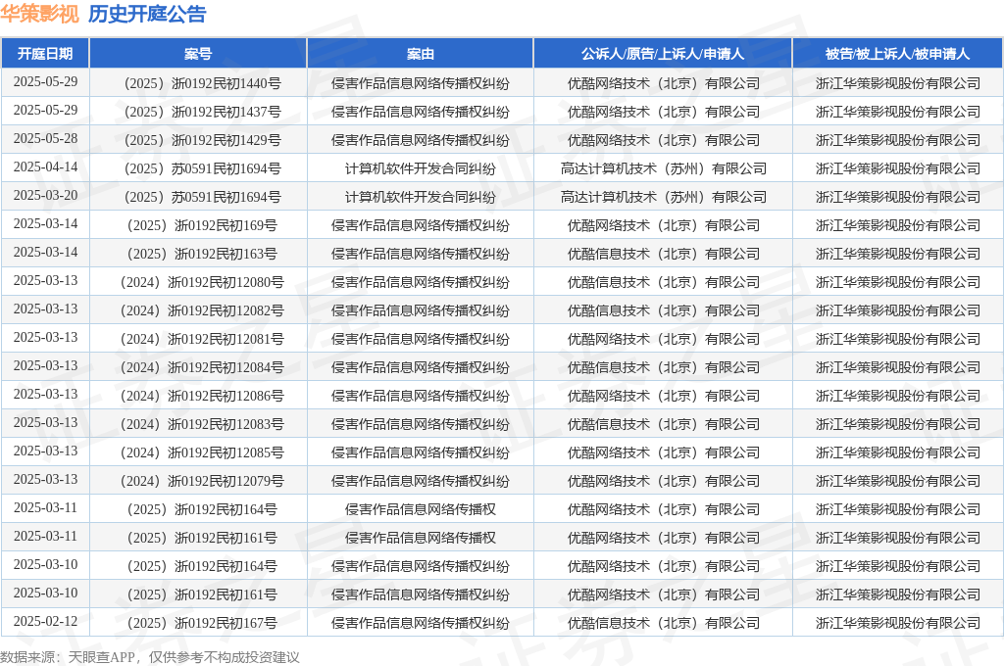This screenshot has width=1004, height=666.
Task: Click case number (2025)浙0192民初1440号
Action: click(202, 83)
